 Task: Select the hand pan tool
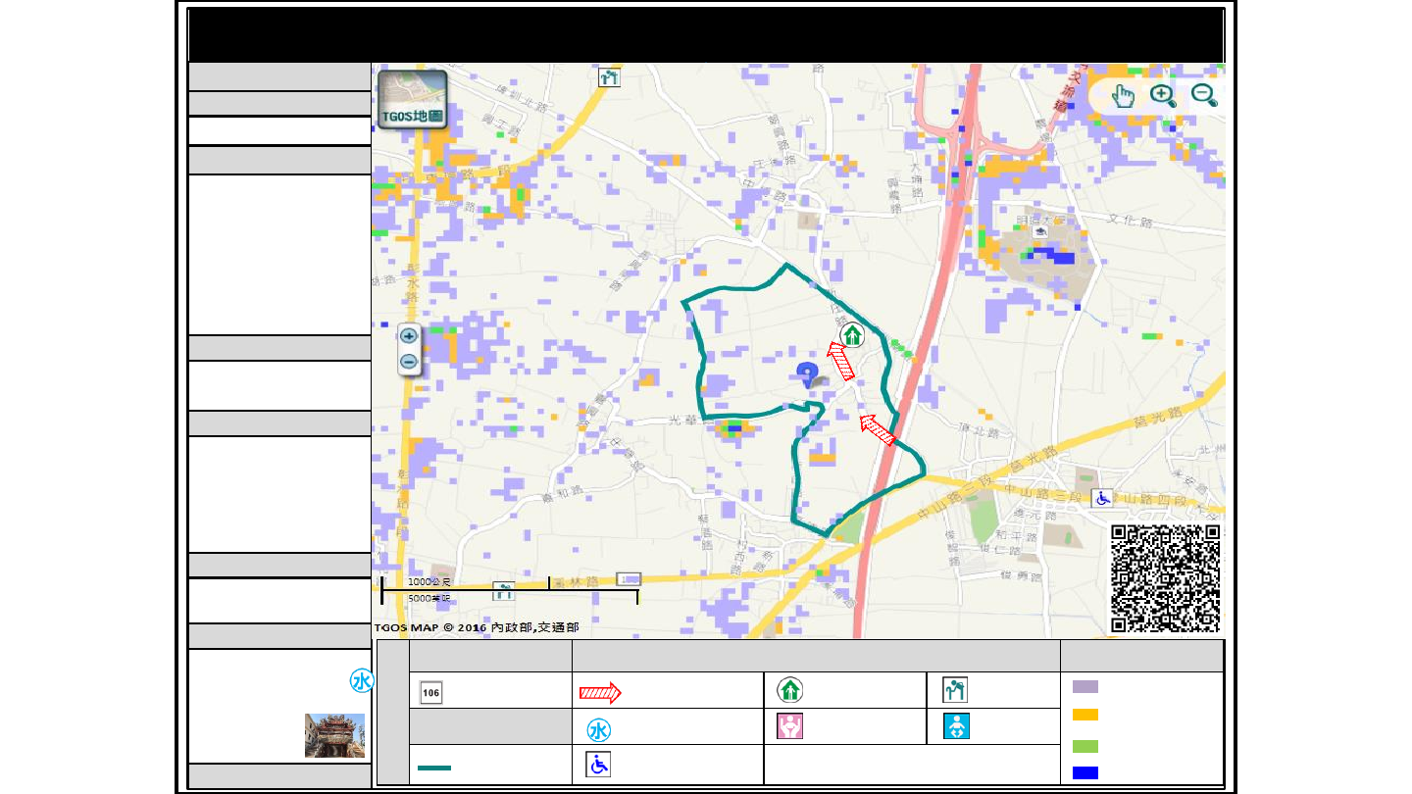tap(1124, 95)
